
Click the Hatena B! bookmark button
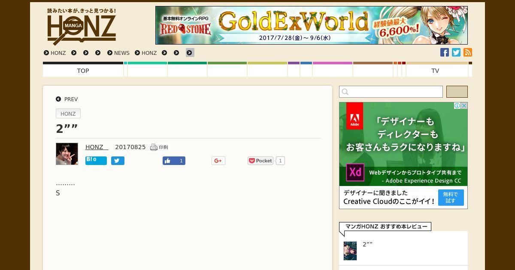click(96, 160)
